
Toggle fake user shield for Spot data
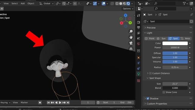pos(191,21)
